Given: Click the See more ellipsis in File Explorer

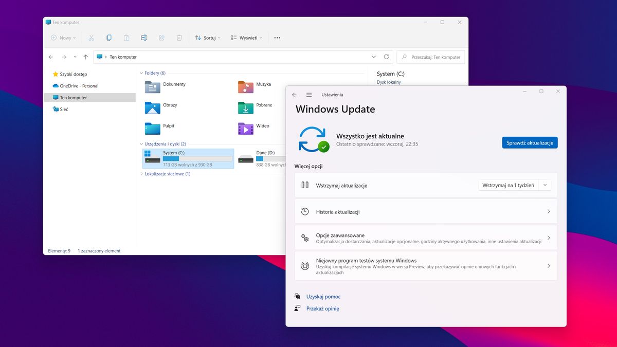Looking at the screenshot, I should pyautogui.click(x=278, y=38).
